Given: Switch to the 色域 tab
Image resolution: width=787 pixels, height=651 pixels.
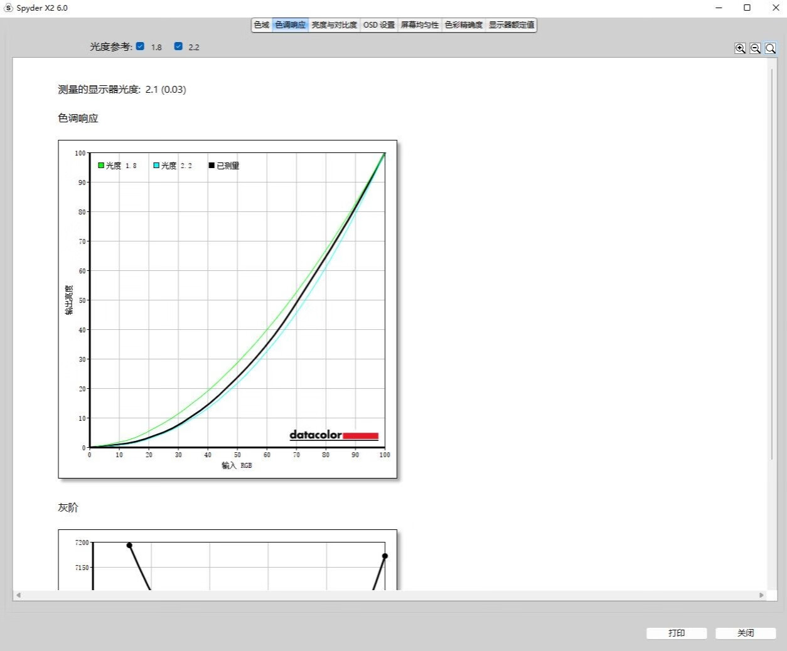Looking at the screenshot, I should tap(262, 25).
